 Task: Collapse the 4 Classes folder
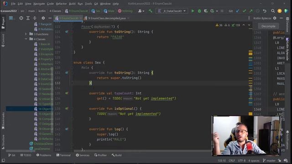point(26,39)
